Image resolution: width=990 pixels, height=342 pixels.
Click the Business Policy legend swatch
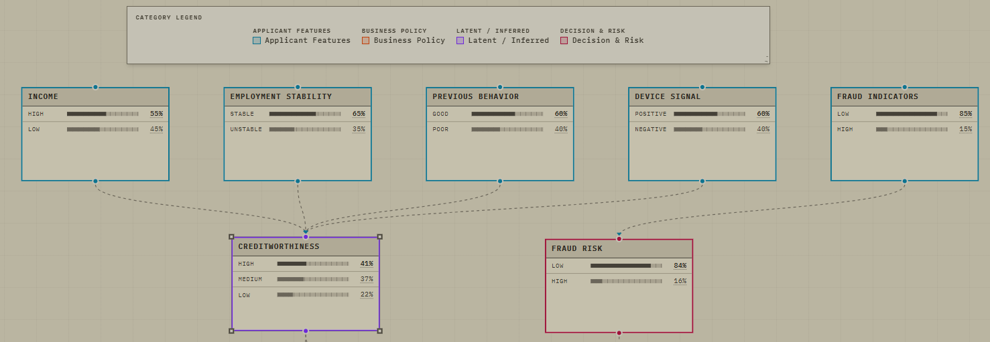click(x=366, y=40)
